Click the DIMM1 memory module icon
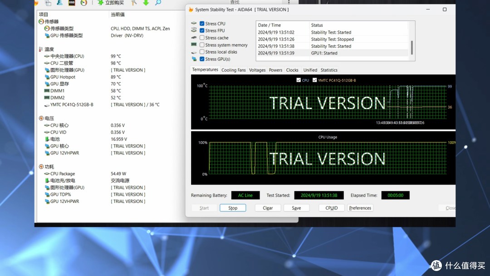The width and height of the screenshot is (490, 276). (x=47, y=91)
